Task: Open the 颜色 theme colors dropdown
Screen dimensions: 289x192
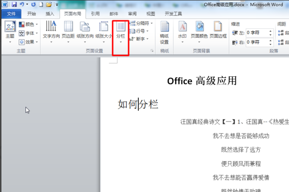Action: pyautogui.click(x=28, y=24)
